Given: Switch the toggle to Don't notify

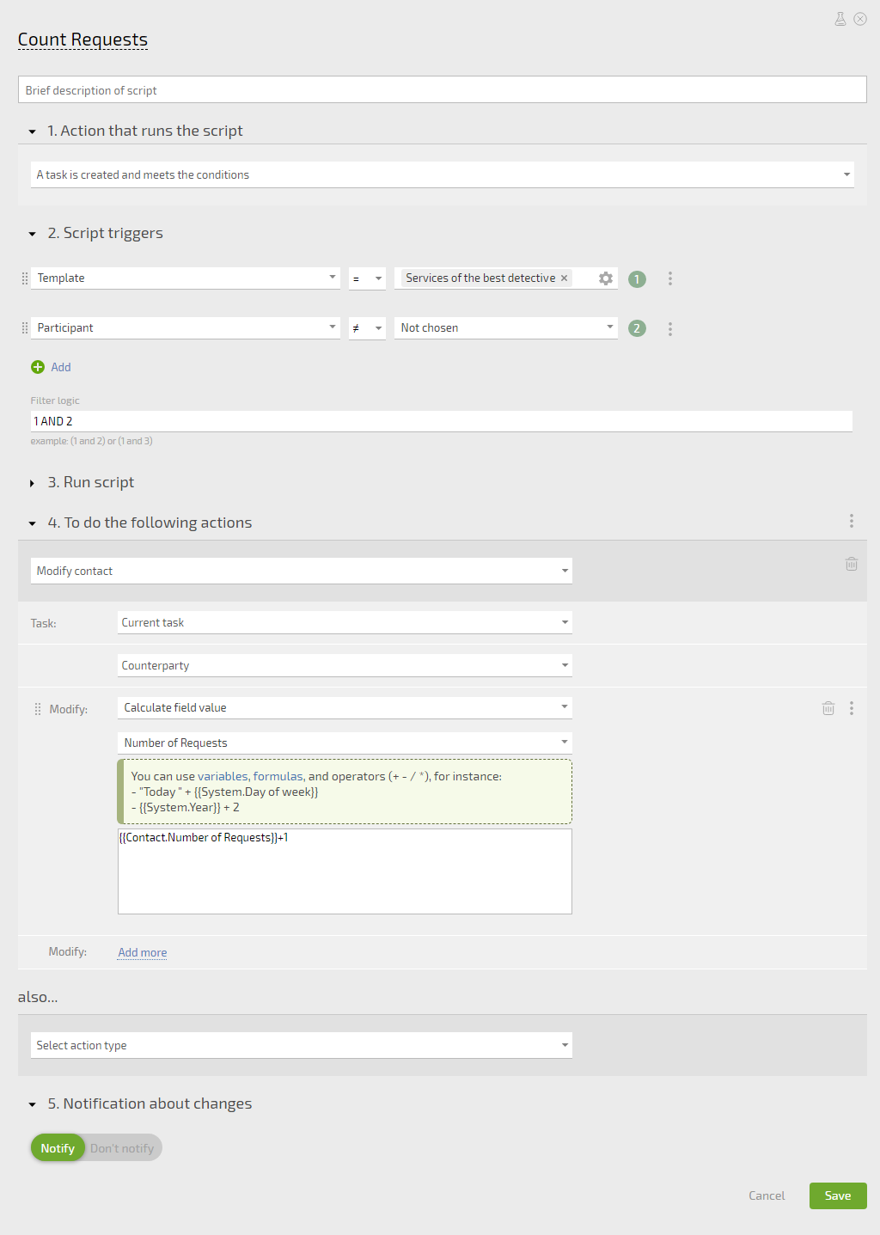Looking at the screenshot, I should point(122,1148).
